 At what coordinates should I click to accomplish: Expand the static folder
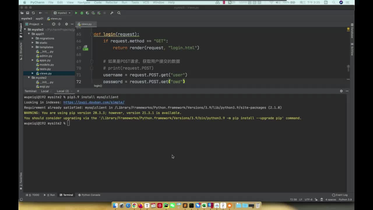[x=33, y=43]
